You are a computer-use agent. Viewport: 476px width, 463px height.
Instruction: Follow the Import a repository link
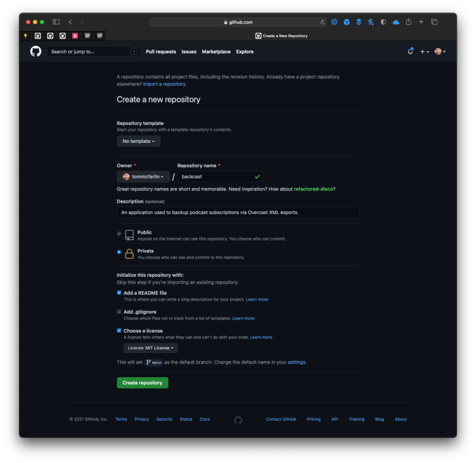click(165, 84)
